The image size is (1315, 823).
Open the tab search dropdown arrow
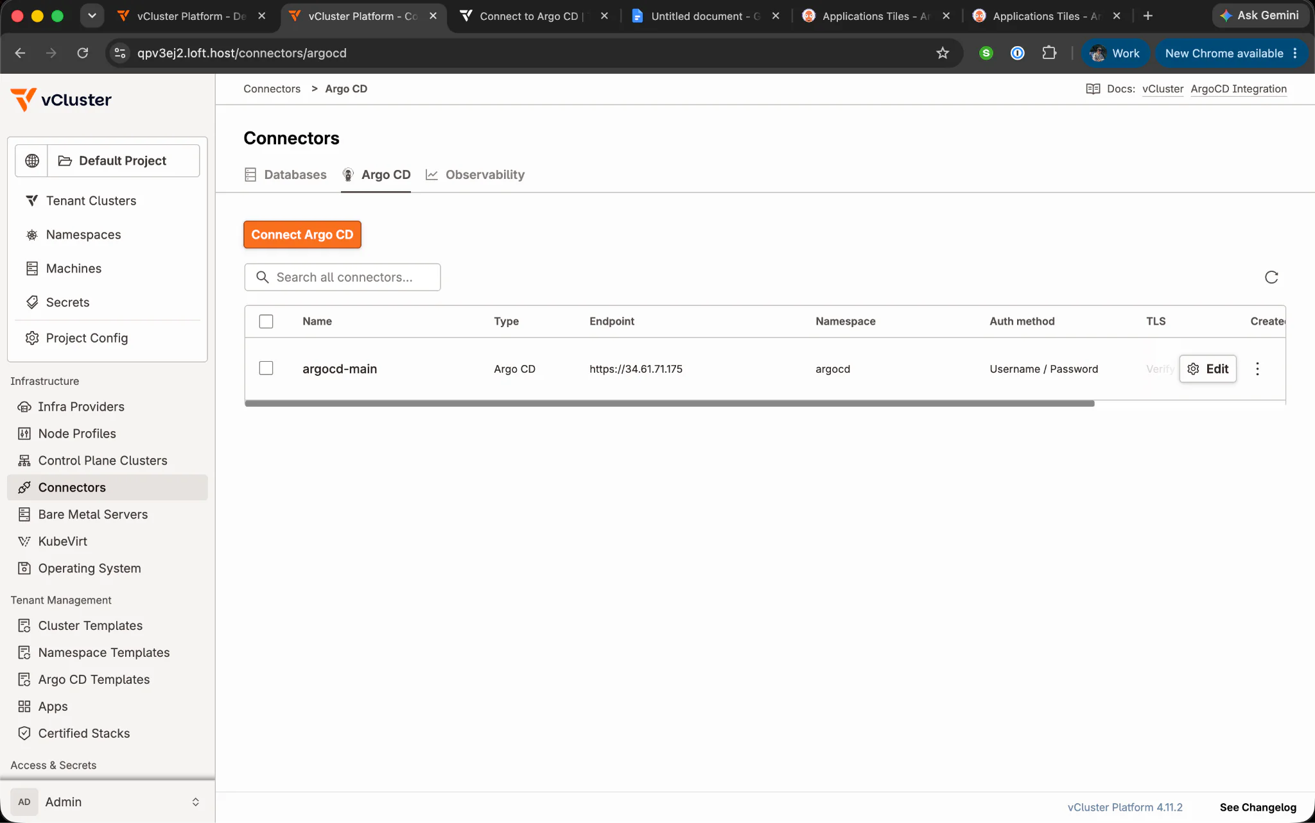92,16
